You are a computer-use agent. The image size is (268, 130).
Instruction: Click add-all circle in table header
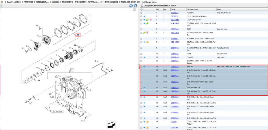[x=141, y=9]
